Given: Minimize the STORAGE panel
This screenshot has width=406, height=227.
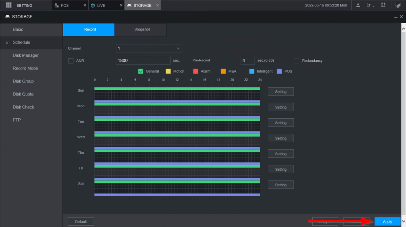Looking at the screenshot, I should click(396, 17).
